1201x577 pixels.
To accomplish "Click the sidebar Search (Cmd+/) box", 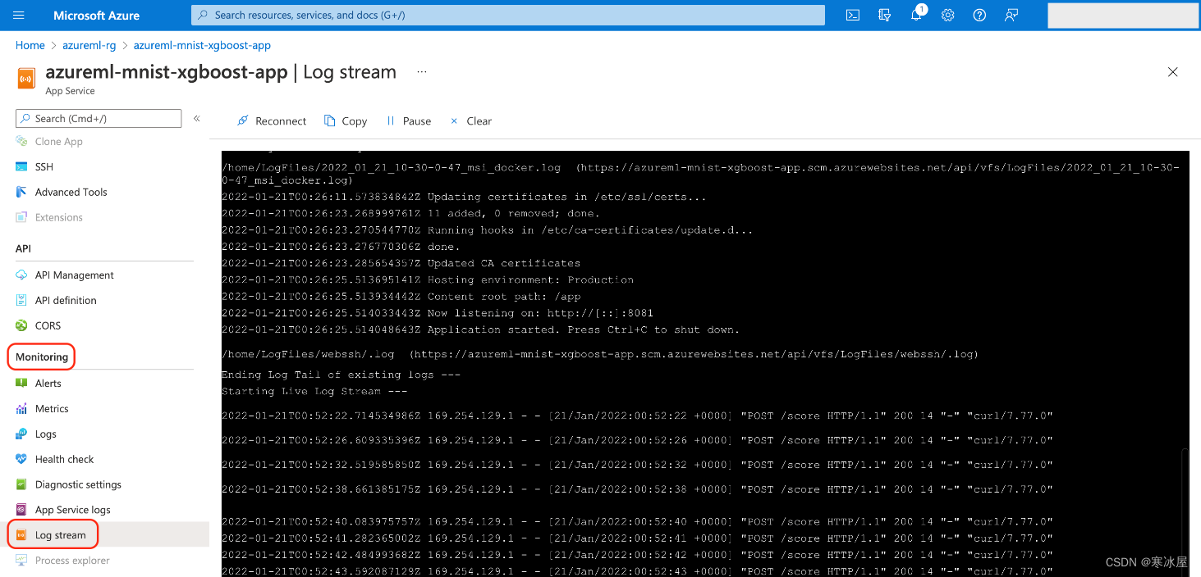I will tap(99, 118).
